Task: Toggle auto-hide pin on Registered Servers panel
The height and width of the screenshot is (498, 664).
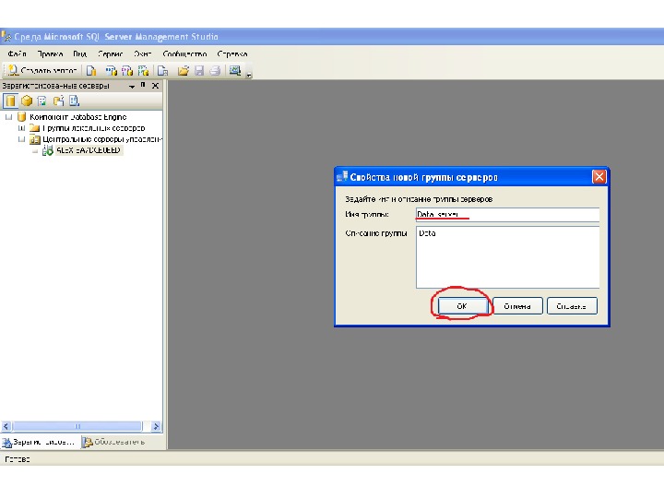Action: [143, 85]
